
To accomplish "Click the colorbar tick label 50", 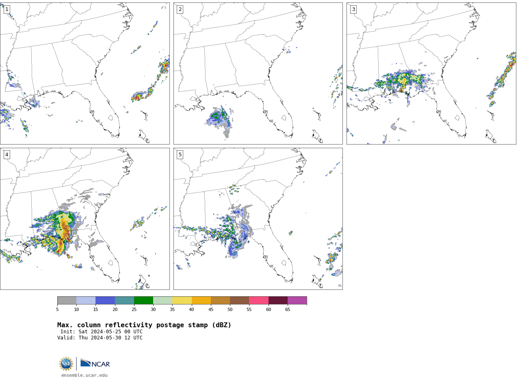I will click(x=230, y=310).
